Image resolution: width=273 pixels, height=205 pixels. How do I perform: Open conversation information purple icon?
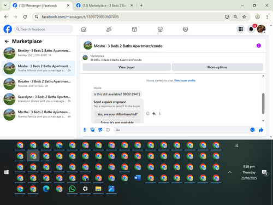259,45
